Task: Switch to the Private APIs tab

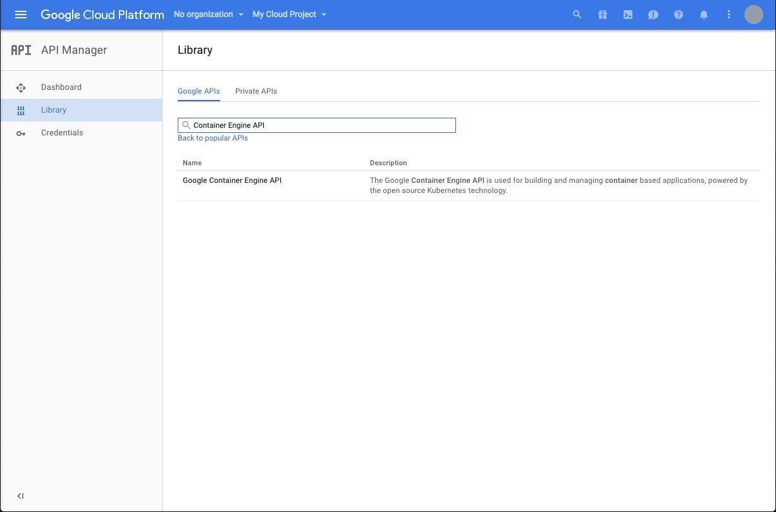Action: (256, 91)
